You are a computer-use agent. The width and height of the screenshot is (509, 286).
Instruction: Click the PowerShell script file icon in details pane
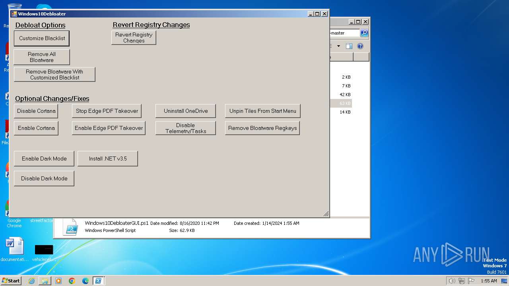[x=70, y=227]
